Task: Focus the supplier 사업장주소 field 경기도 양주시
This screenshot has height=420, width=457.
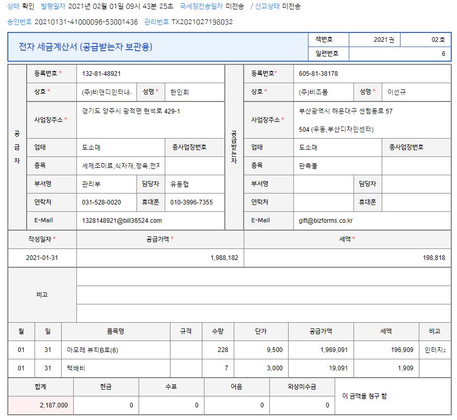Action: click(x=150, y=120)
